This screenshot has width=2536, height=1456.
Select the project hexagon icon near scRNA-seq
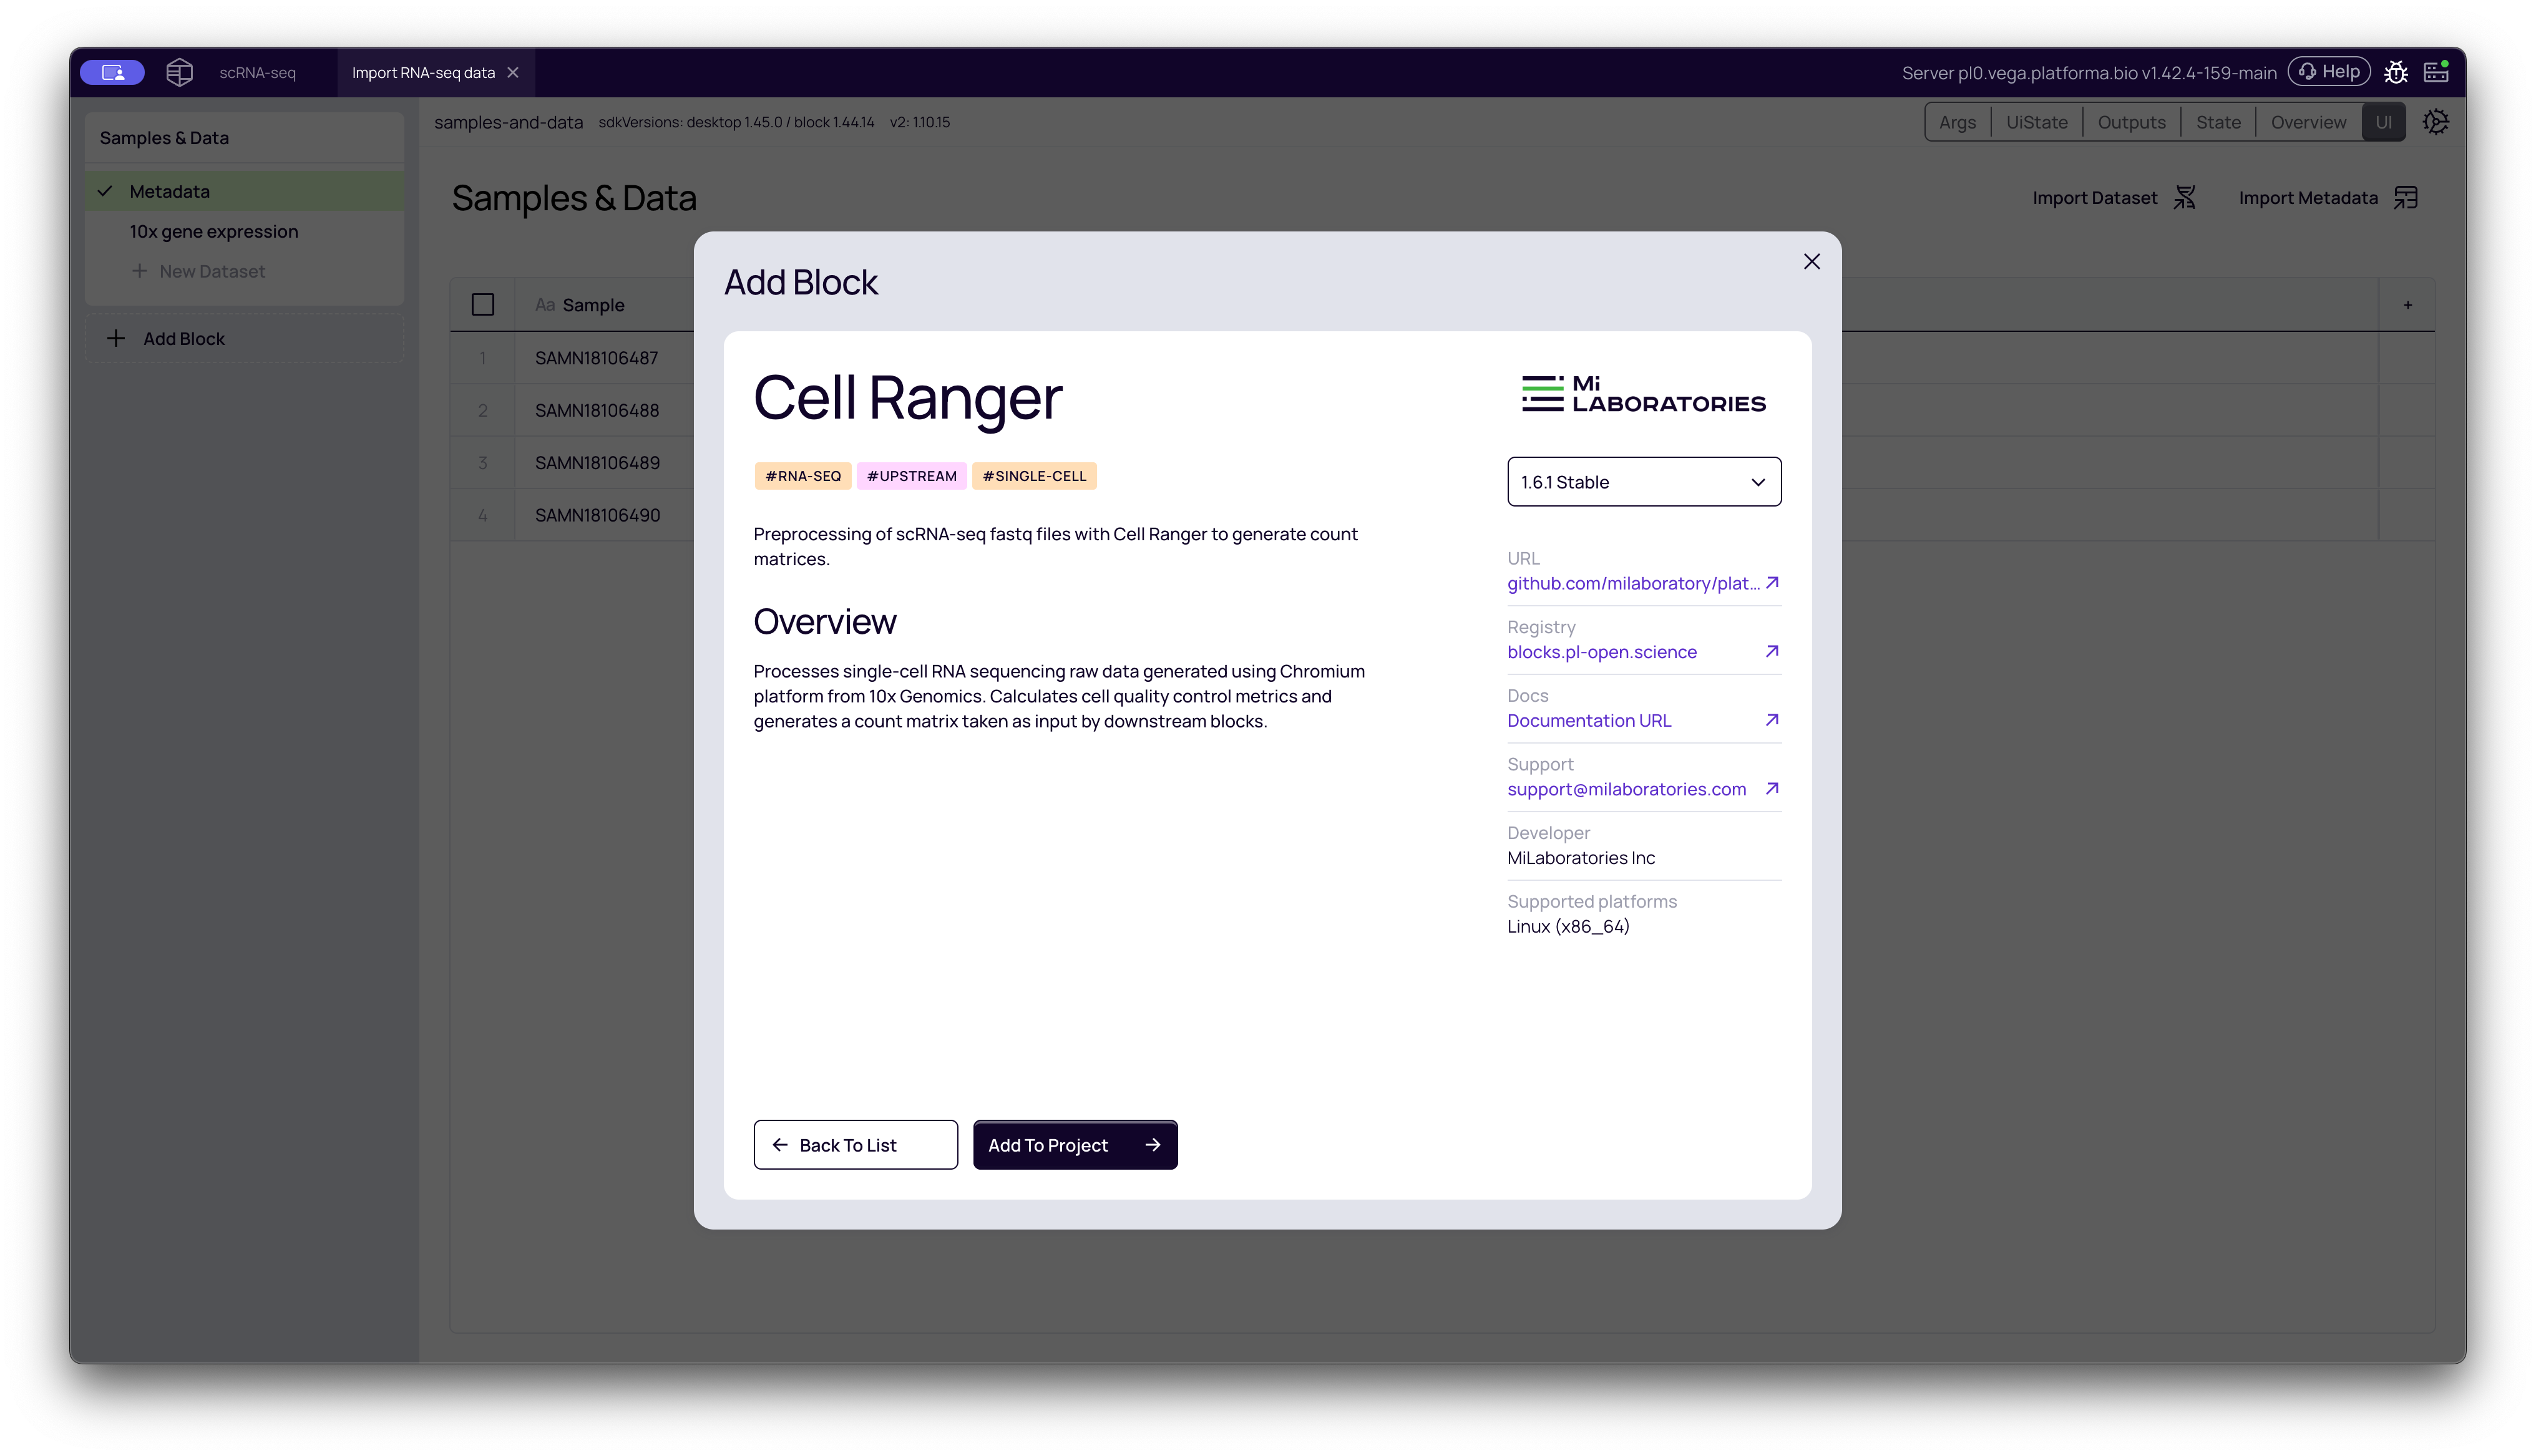click(179, 71)
